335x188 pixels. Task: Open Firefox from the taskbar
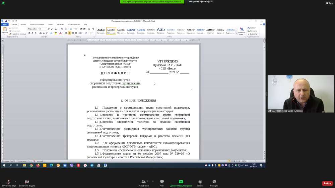(x=38, y=165)
